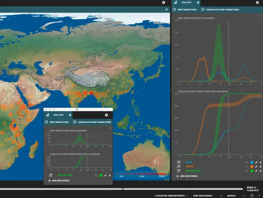This screenshot has height=198, width=263.
Task: Uncheck New Transitions in right Analyzer panel
Action: (x=174, y=9)
